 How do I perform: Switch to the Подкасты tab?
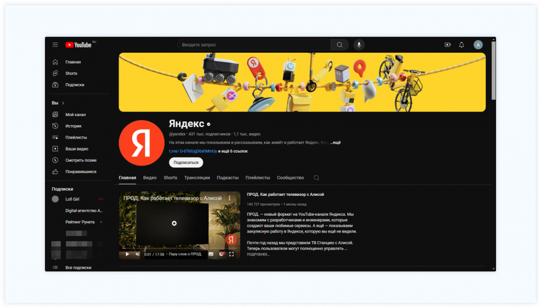click(x=228, y=177)
